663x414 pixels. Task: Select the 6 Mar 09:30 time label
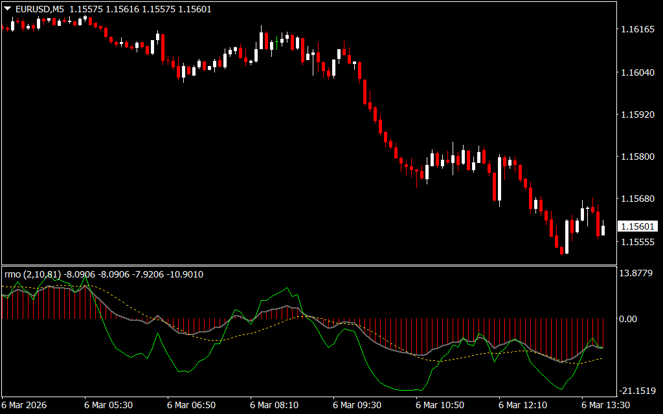click(x=357, y=404)
